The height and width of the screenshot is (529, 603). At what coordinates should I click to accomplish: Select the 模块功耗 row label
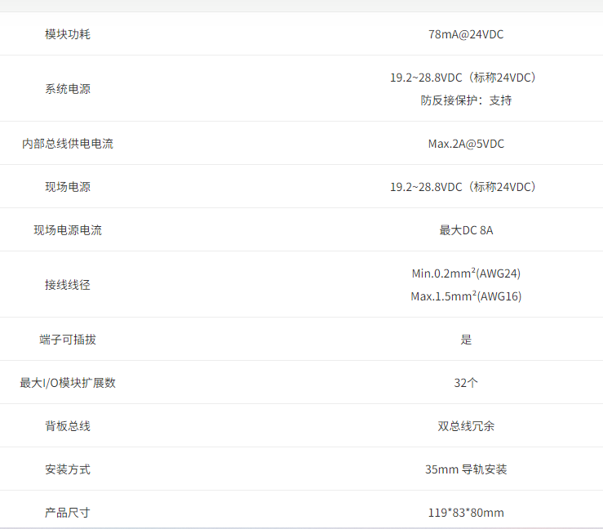(68, 34)
